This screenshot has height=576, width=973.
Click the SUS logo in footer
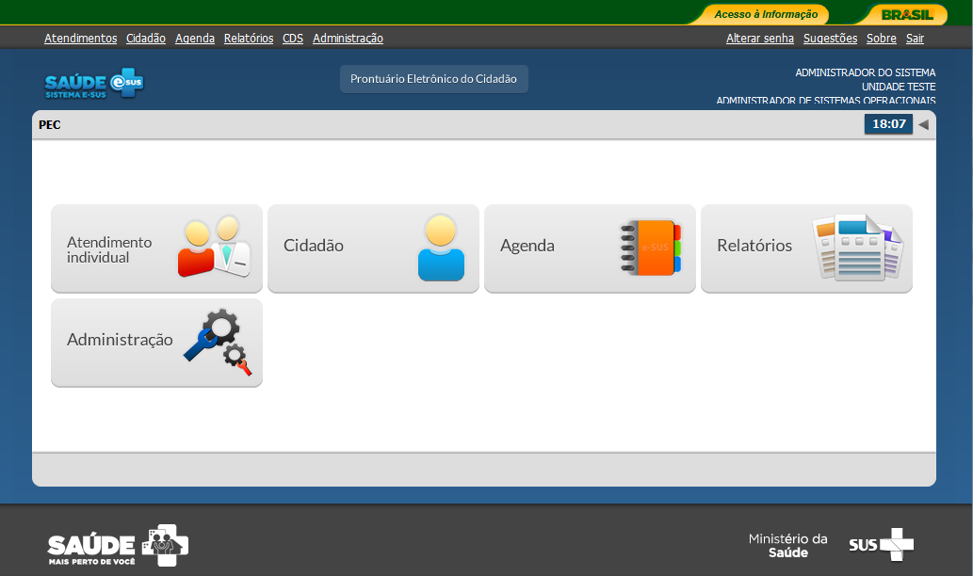(x=881, y=544)
